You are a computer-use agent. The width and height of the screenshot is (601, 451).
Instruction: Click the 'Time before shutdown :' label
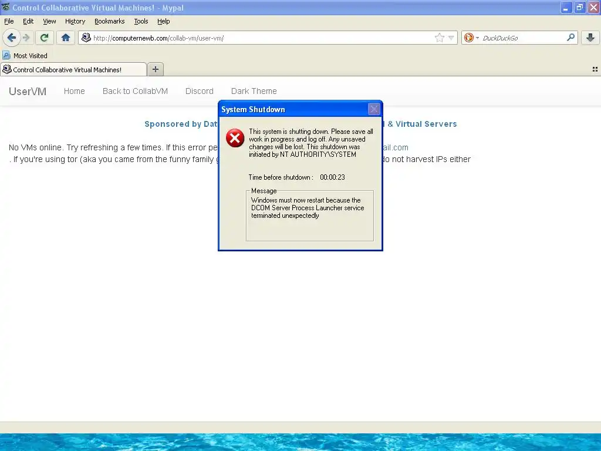coord(281,177)
